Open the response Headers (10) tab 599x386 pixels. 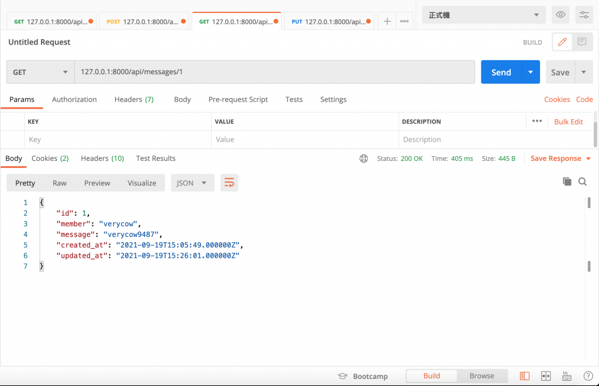point(102,158)
